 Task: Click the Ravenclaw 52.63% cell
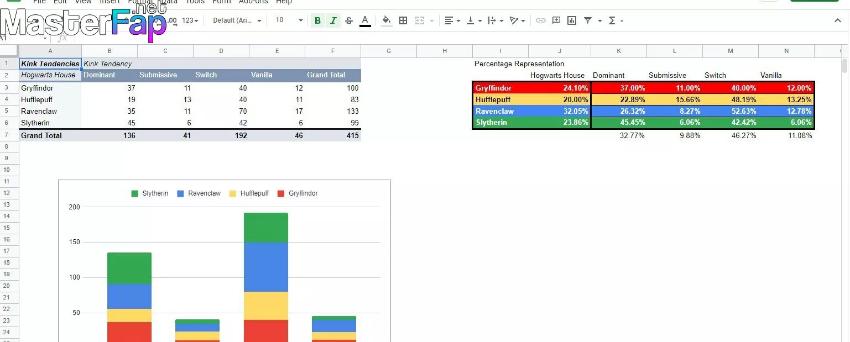pyautogui.click(x=731, y=111)
